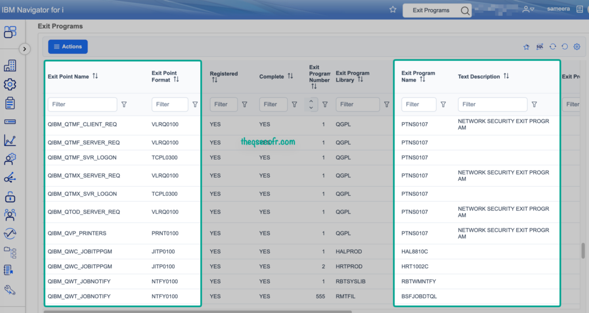Click the vertical scrollbar thumb
Viewport: 589px width, 313px height.
[583, 251]
